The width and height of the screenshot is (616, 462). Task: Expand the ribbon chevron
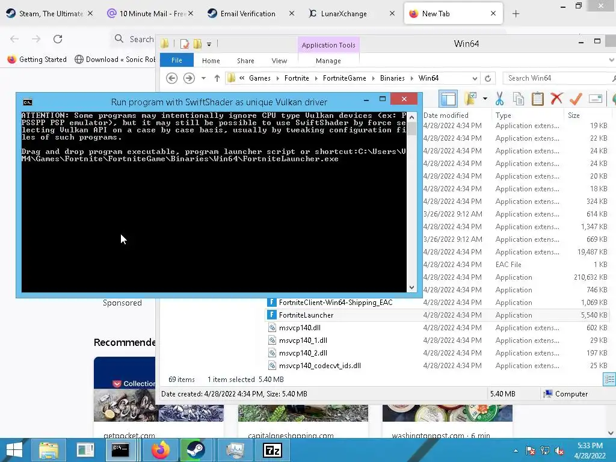(611, 60)
